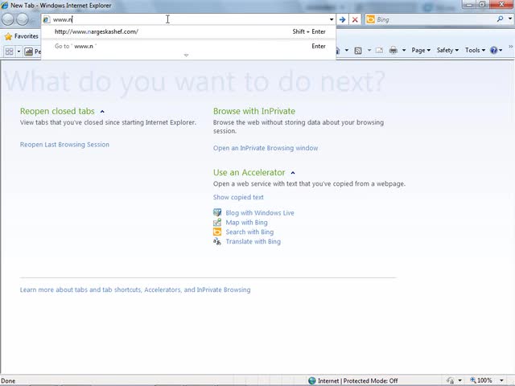
Task: Open Learn more about tabs and shortcuts link
Action: [135, 289]
